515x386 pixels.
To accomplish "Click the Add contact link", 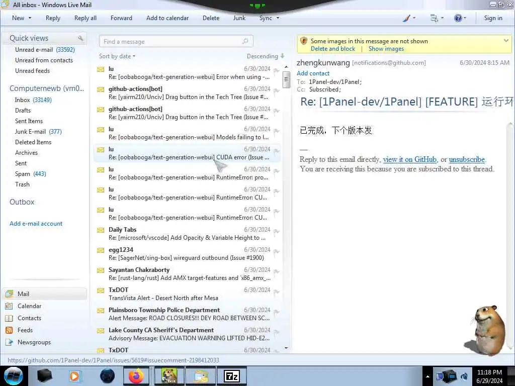I will coord(313,73).
